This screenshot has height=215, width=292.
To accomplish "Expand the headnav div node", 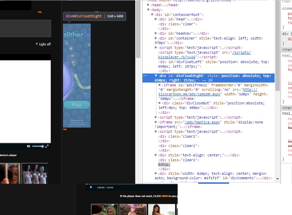I will [156, 33].
